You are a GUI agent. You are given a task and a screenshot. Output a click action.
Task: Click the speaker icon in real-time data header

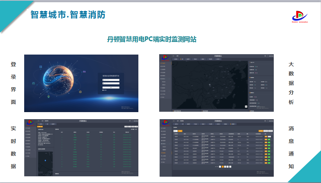pos(130,121)
